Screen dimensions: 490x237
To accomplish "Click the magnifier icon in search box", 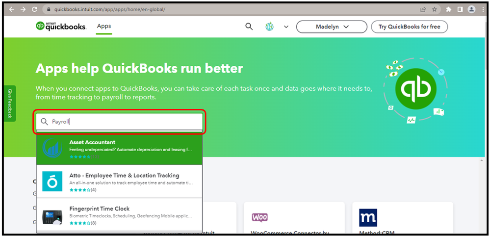I will point(44,122).
